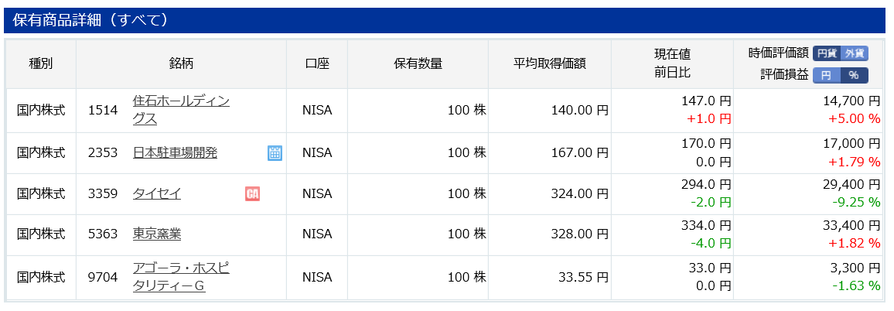Open the 東京窯業 stock link

tap(157, 234)
